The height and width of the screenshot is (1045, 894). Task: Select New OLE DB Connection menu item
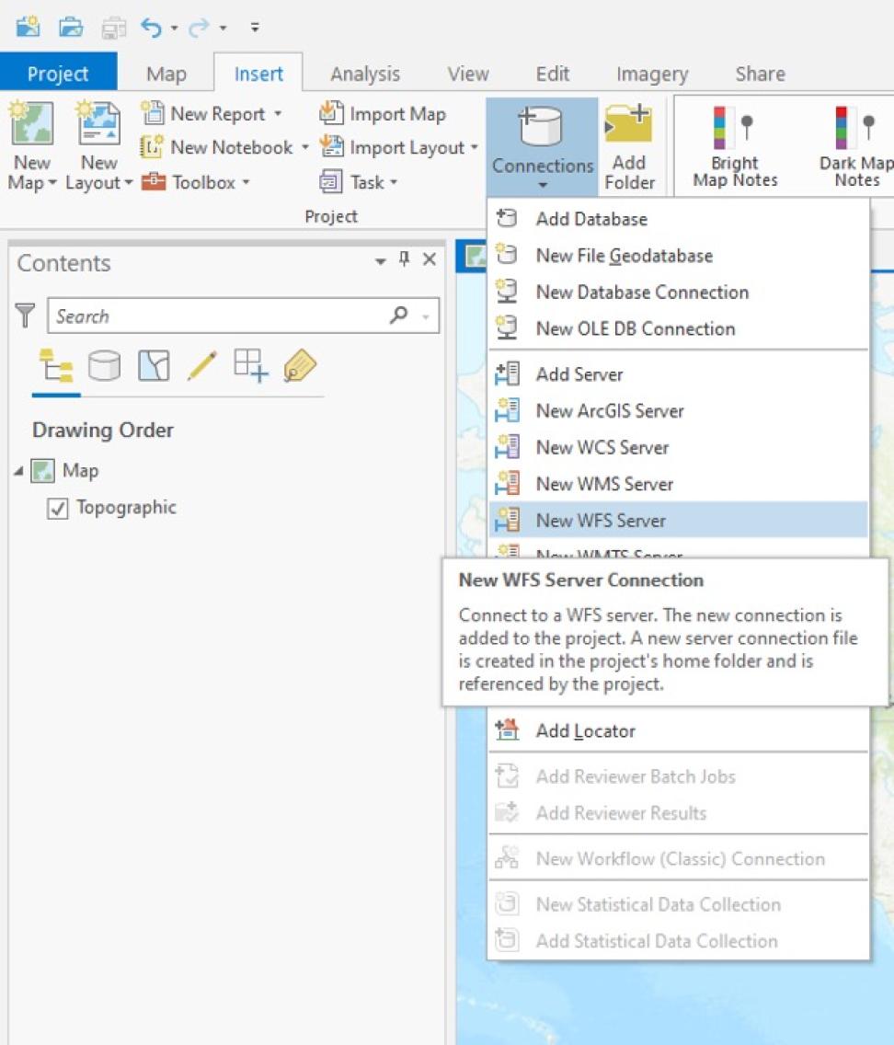click(678, 328)
